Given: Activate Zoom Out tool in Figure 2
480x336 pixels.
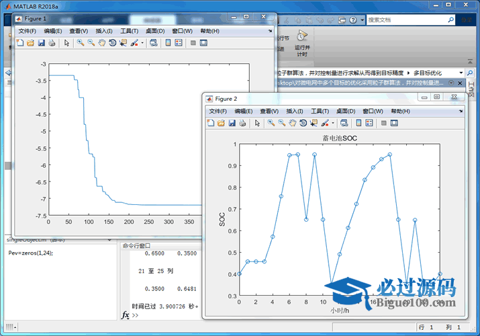Looking at the screenshot, I should pyautogui.click(x=282, y=123).
